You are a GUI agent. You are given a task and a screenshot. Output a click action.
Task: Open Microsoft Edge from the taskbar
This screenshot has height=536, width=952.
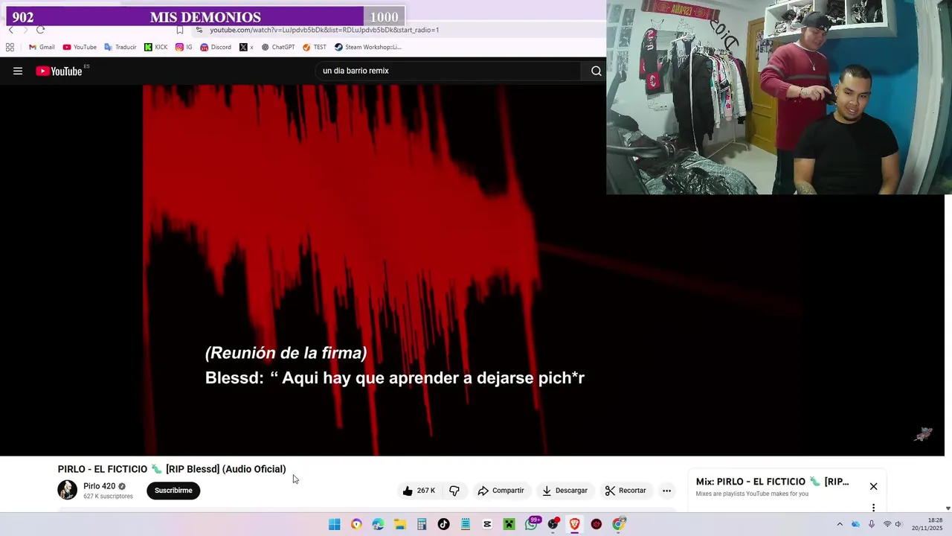coord(378,524)
